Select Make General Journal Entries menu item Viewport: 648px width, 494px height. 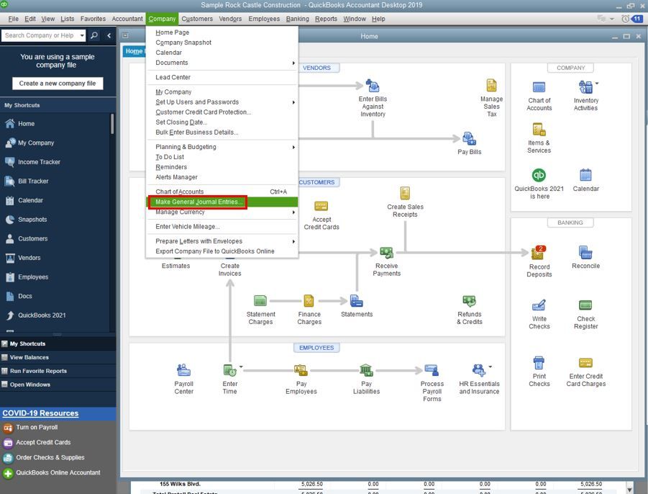(222, 202)
